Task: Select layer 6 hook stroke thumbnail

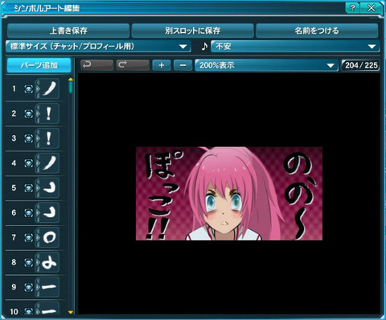Action: pos(49,212)
